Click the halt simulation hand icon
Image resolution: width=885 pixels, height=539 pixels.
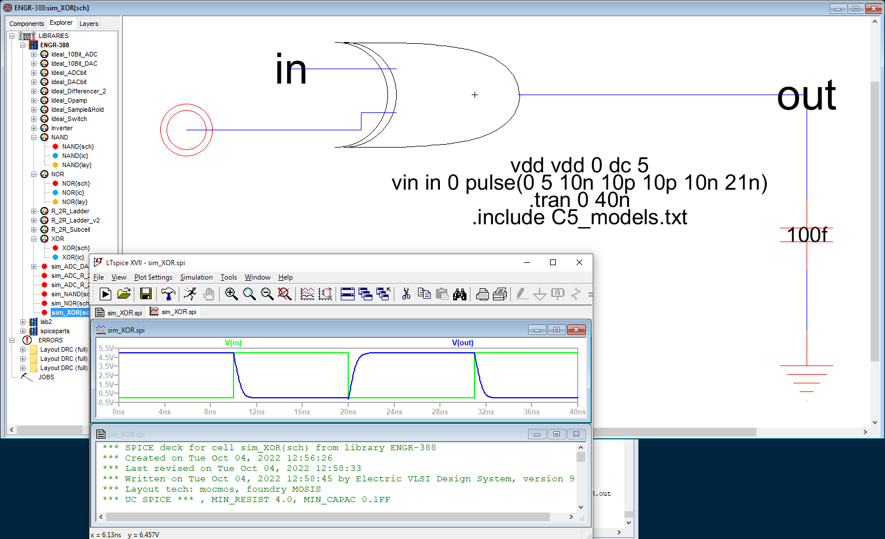(209, 294)
